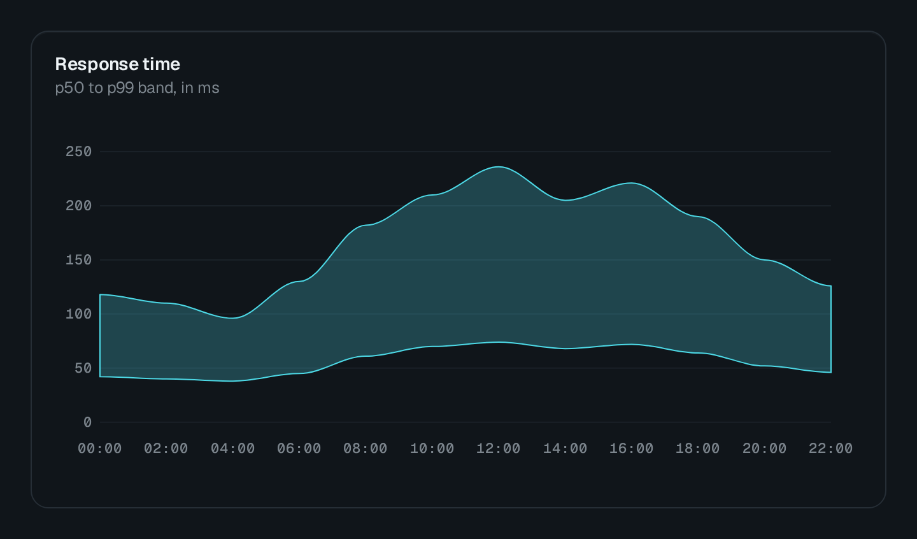Click the 10:00 x-axis label
The image size is (917, 539).
(432, 449)
